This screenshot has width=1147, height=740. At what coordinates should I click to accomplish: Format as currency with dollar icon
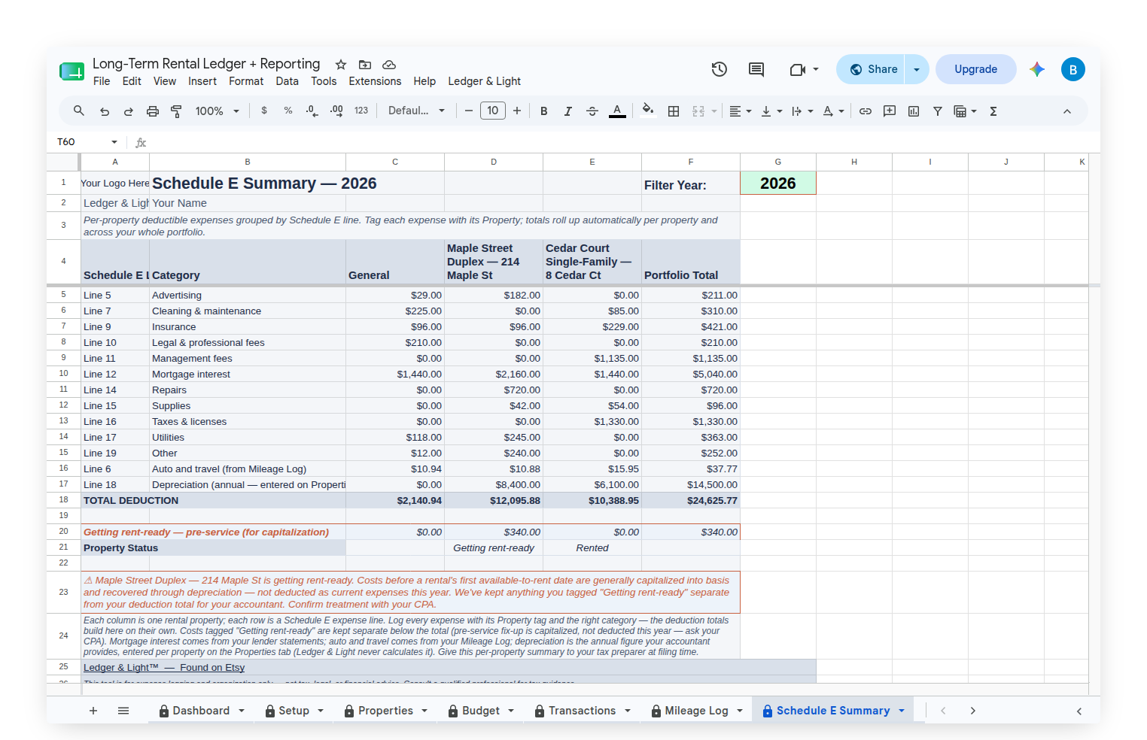[x=264, y=111]
